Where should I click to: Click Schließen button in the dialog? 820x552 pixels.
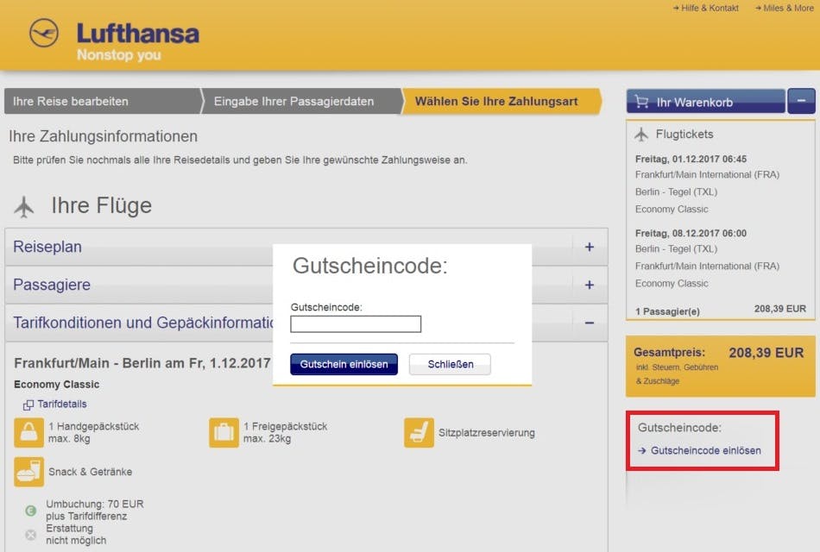[451, 364]
